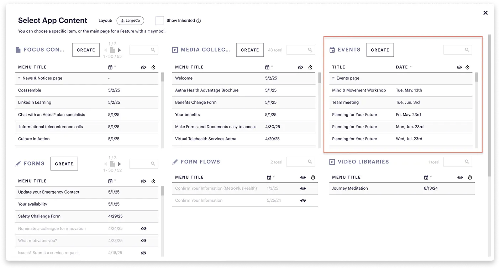Click the Media Collections timer column icon
Screen dimensions: 500x269
tap(310, 67)
